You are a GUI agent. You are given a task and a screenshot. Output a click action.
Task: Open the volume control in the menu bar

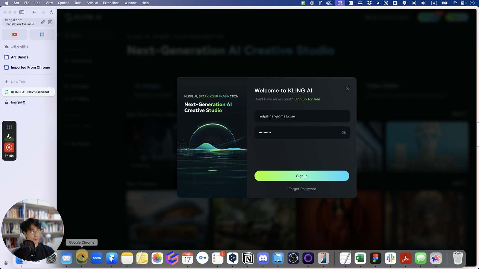424,3
